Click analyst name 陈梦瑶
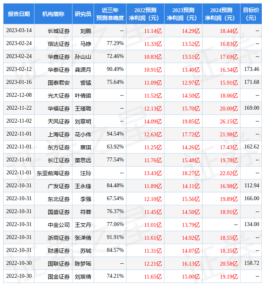 click(x=83, y=263)
